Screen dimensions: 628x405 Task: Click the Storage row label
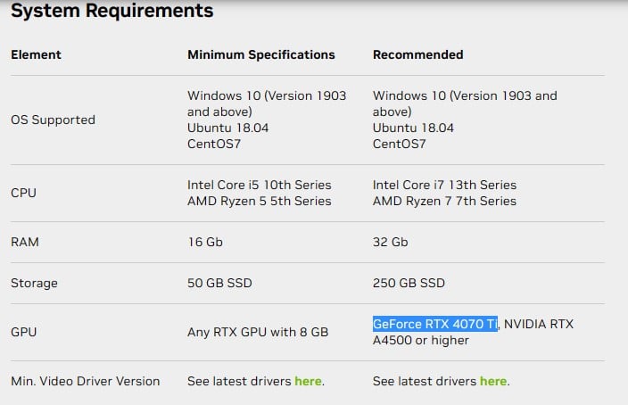(x=34, y=283)
